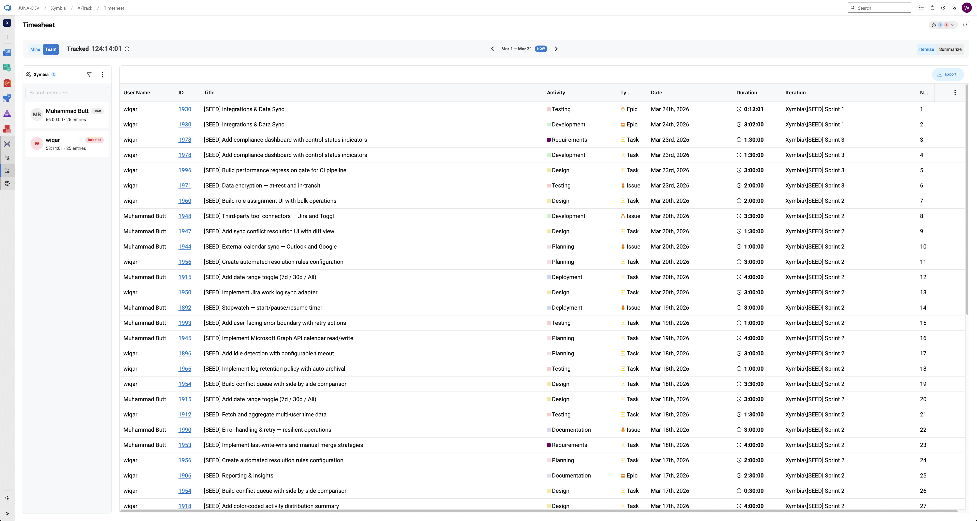
Task: Open the user settings gear-person icon
Action: [x=954, y=8]
